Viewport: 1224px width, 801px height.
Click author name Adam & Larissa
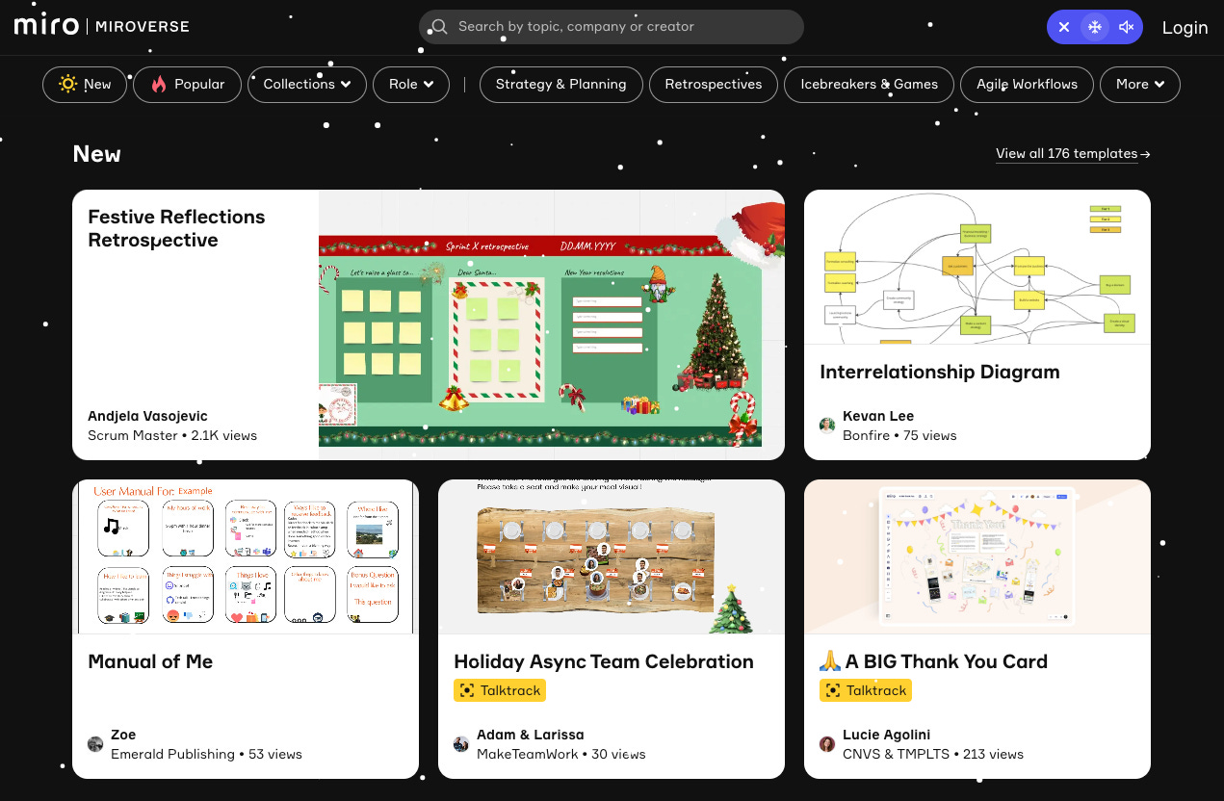(531, 735)
